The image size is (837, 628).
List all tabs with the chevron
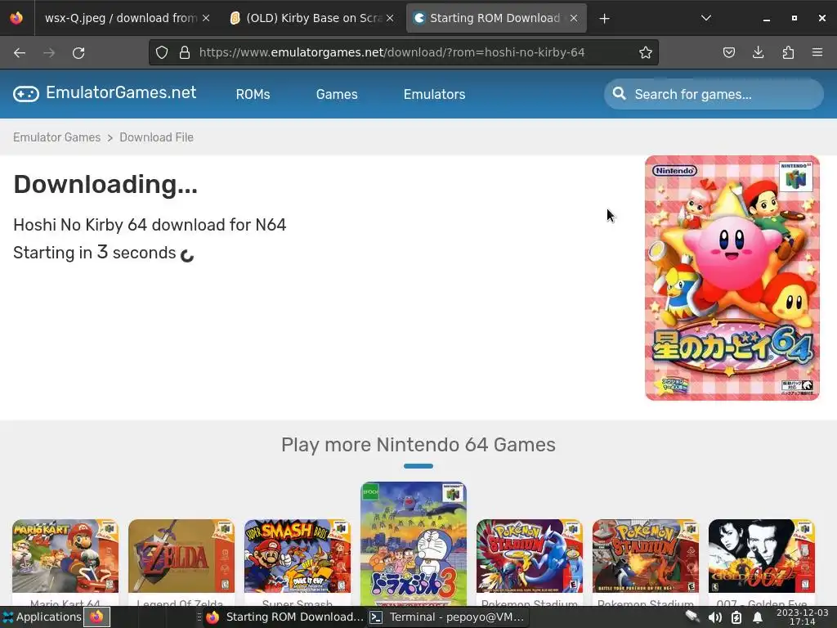(x=705, y=18)
